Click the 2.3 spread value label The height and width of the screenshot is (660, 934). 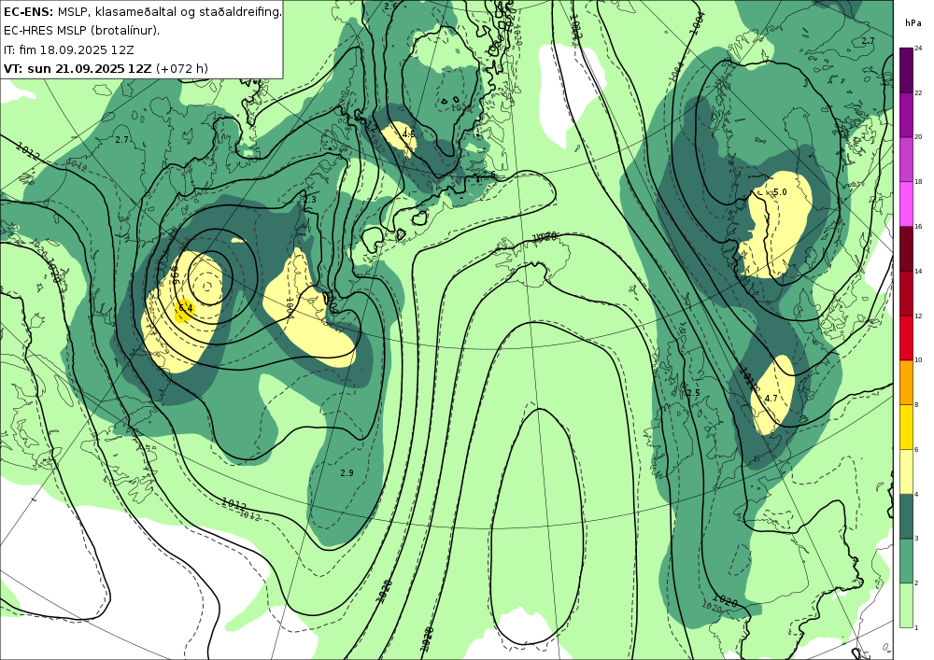[x=310, y=200]
